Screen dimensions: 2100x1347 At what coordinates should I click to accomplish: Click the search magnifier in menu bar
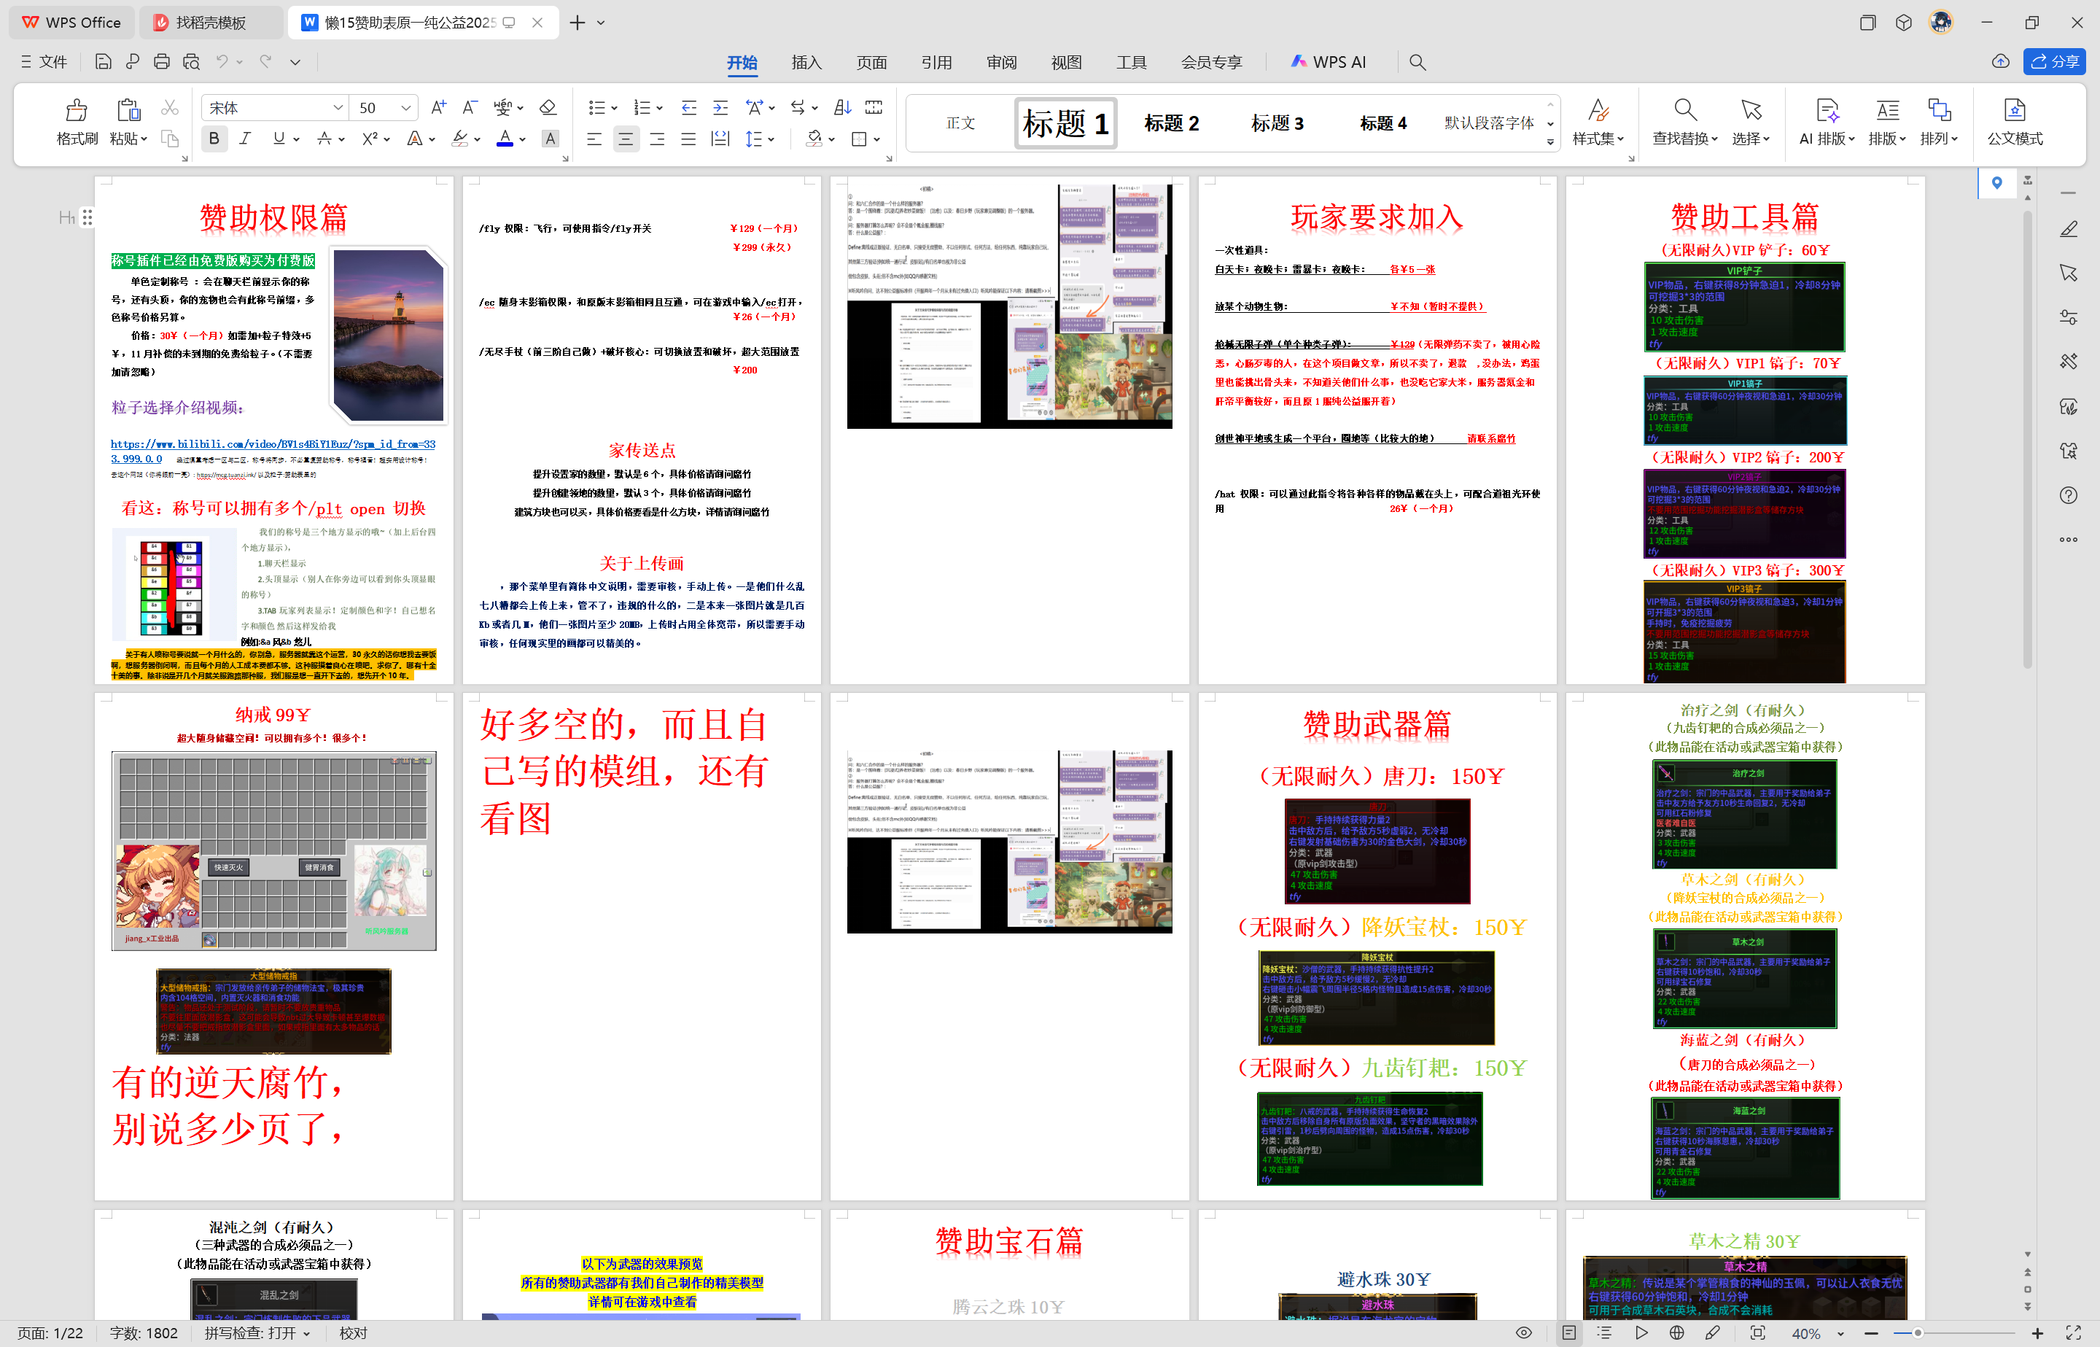[1417, 62]
